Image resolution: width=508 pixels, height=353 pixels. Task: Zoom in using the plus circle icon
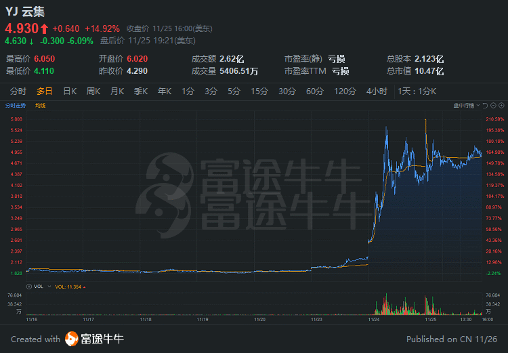click(x=501, y=106)
